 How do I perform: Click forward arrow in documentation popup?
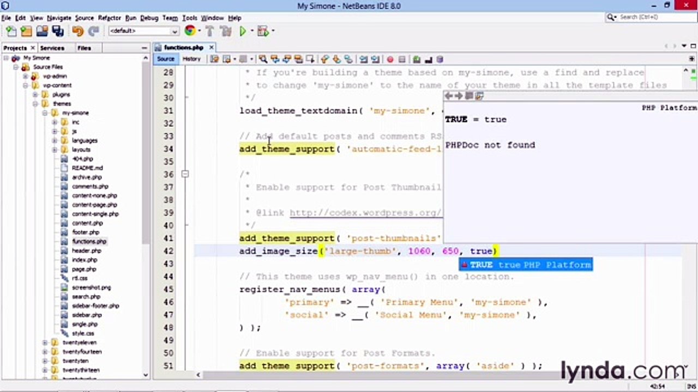(459, 96)
